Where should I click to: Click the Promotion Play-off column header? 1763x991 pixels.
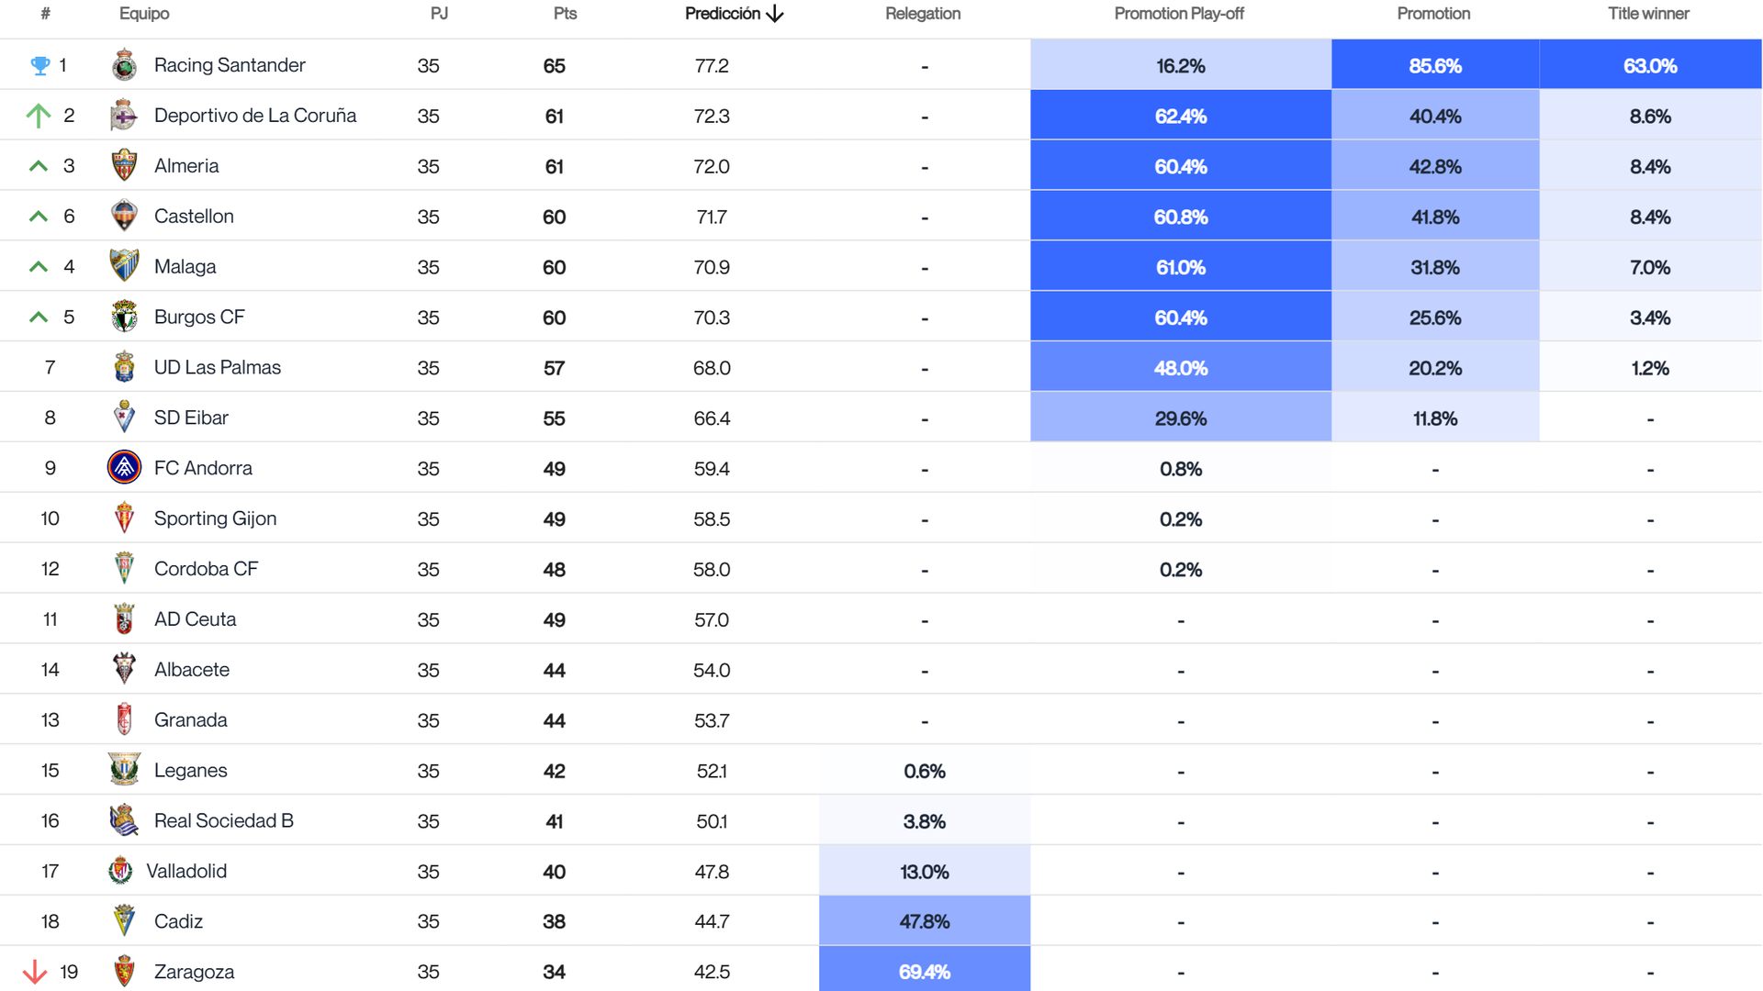tap(1179, 14)
